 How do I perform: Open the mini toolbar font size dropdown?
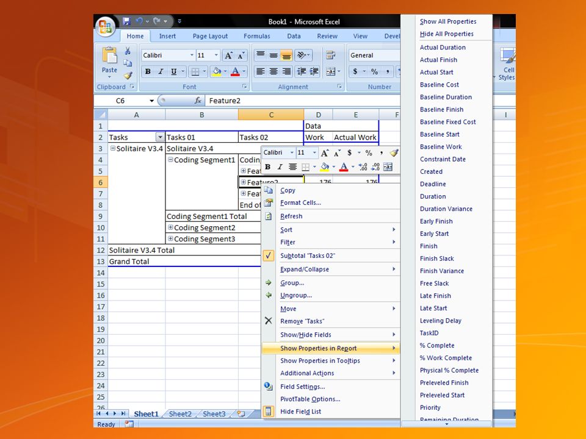click(x=314, y=152)
